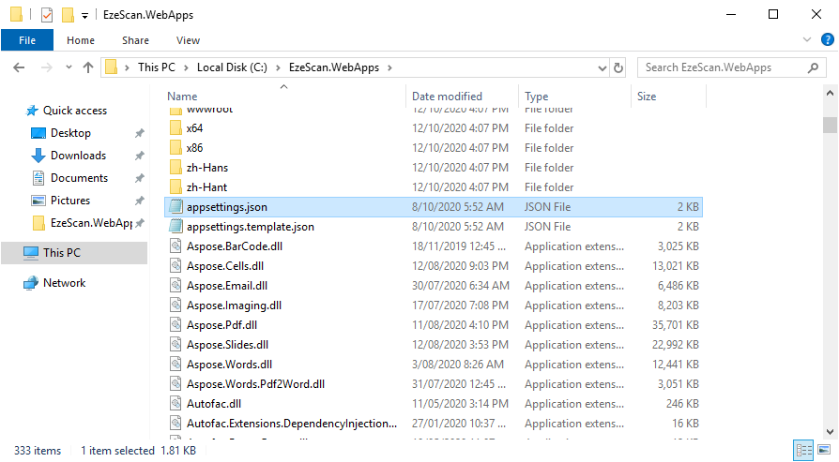This screenshot has height=462, width=839.
Task: Select the appsettings.template.json file
Action: pyautogui.click(x=250, y=227)
